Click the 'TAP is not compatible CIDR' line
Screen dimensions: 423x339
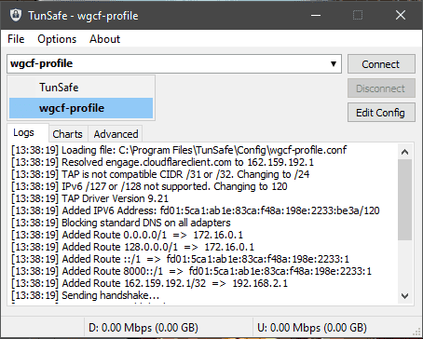[x=160, y=174]
